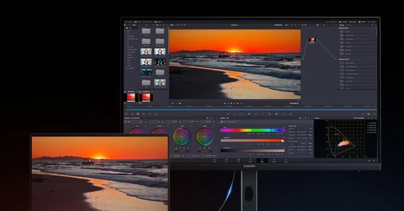Screen dimensions: 404x211
Task: Click the Luminance range bar in Qualifier
Action: coord(252,151)
